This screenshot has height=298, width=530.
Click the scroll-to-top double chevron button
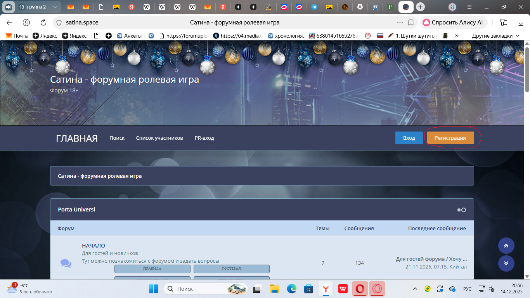(506, 246)
